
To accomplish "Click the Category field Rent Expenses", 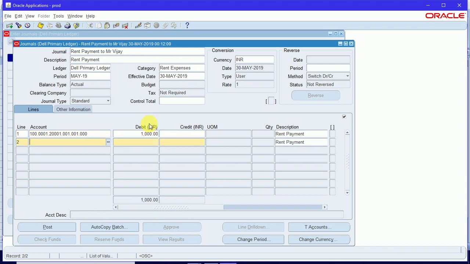I will (182, 68).
